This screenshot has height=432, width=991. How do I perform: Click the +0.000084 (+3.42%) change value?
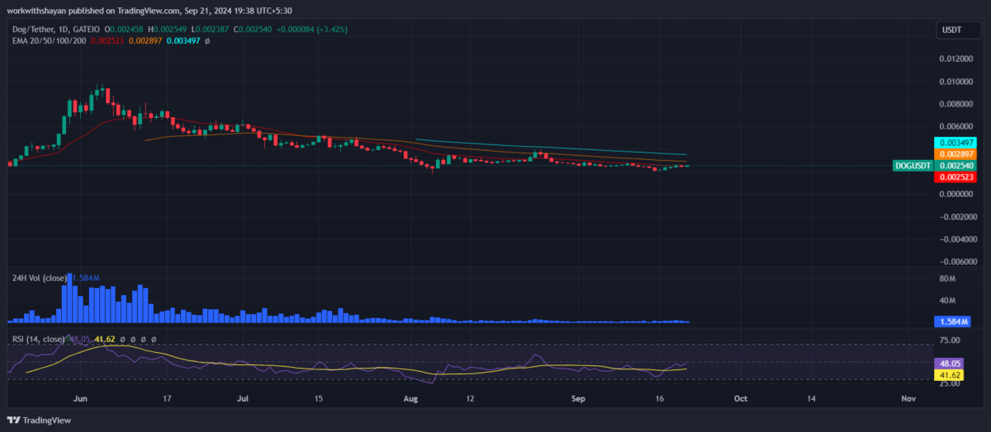[x=313, y=29]
